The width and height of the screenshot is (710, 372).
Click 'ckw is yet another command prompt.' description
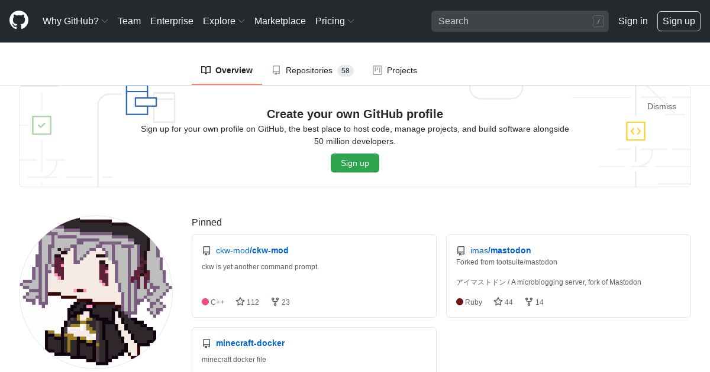[x=260, y=267]
